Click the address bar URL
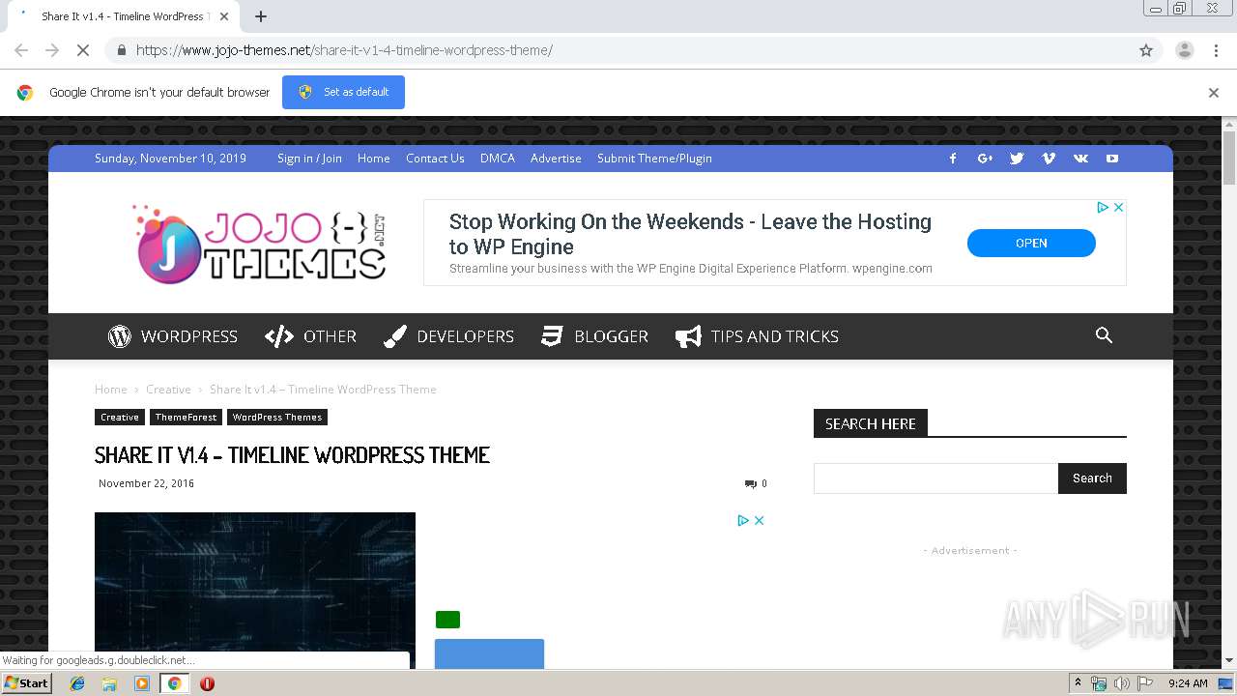The image size is (1237, 696). tap(344, 50)
